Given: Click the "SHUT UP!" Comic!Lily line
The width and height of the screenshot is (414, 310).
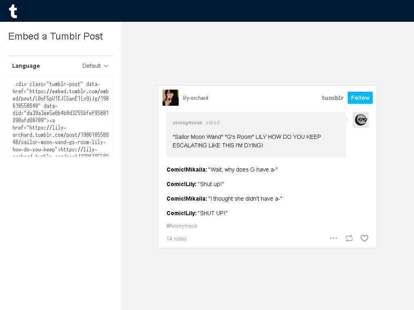Looking at the screenshot, I should click(x=197, y=213).
